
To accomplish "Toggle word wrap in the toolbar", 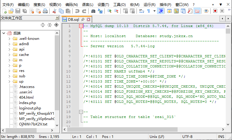I will [x=142, y=11].
